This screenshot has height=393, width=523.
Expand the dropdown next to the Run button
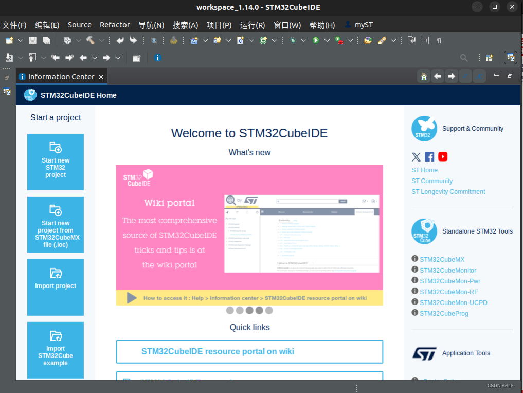click(326, 40)
